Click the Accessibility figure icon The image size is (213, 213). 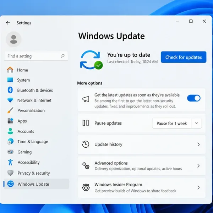click(x=10, y=162)
